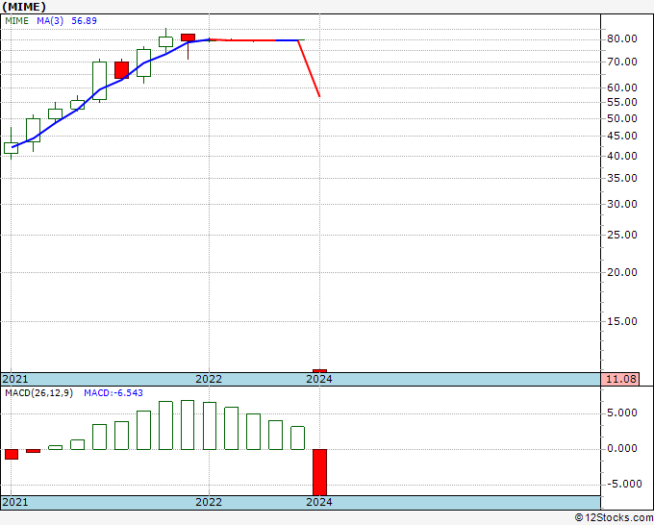Click the 2021 label on MACD timeline
Screen dimensions: 654x525
click(x=15, y=502)
